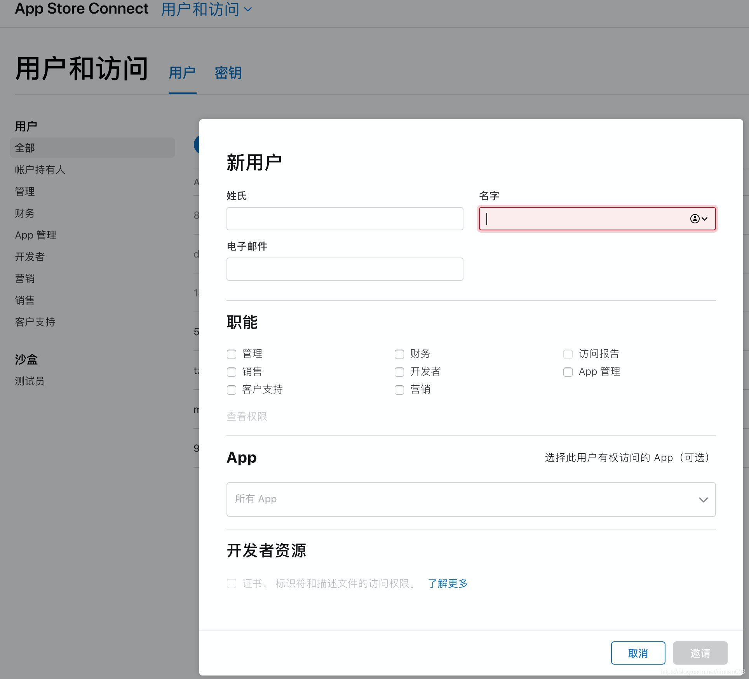
Task: Focus the 电子邮件 input field
Action: point(345,269)
